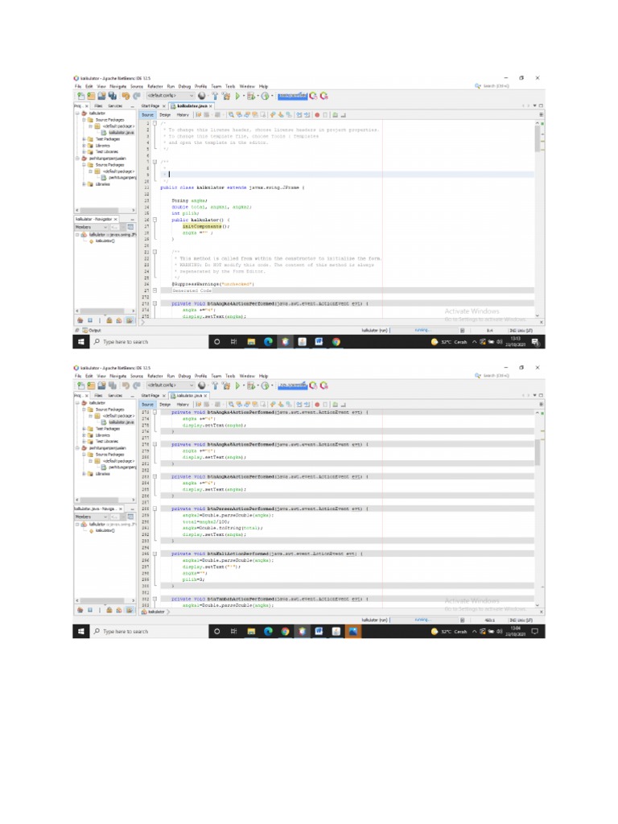Screen dimensions: 618x824
Task: Click New Project icon in first screenshot
Action: click(x=92, y=97)
